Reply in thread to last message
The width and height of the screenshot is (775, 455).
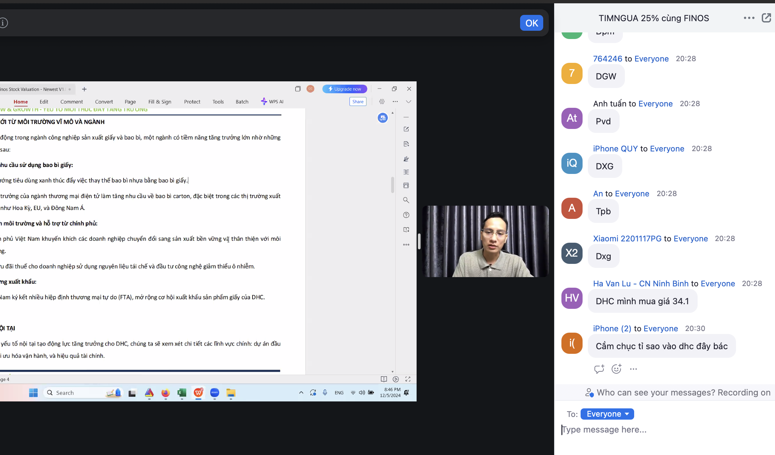[599, 369]
